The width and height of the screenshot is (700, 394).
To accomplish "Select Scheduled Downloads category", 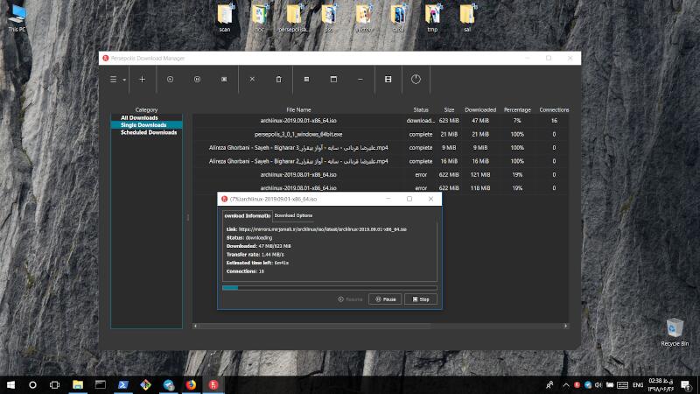I will pos(149,132).
